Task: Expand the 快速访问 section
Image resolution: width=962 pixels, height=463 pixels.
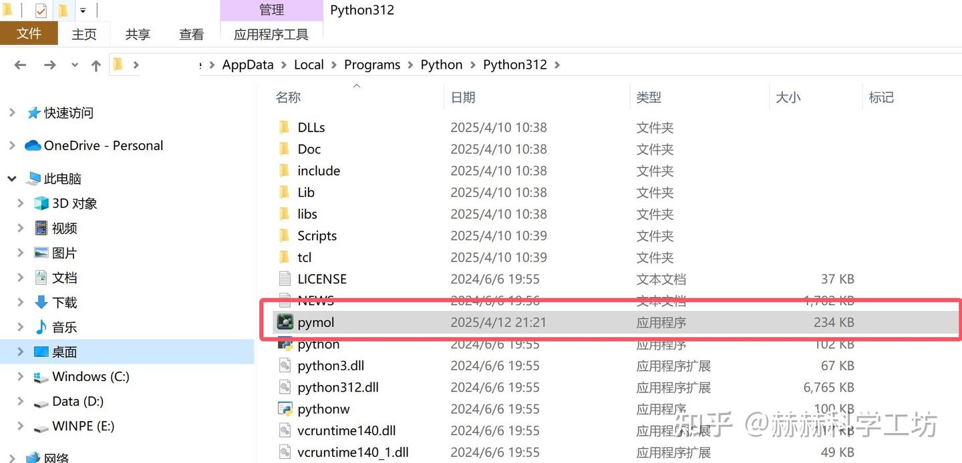Action: pos(11,113)
